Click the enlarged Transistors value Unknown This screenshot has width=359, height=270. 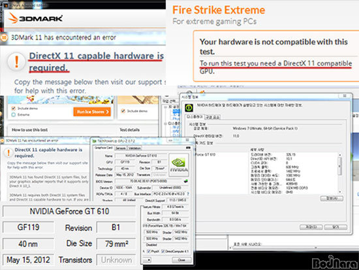coord(116,260)
